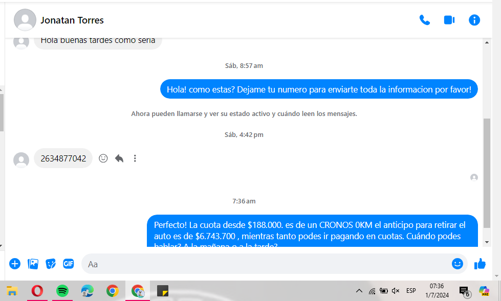The image size is (501, 301).
Task: Attach a photo or file
Action: 33,264
